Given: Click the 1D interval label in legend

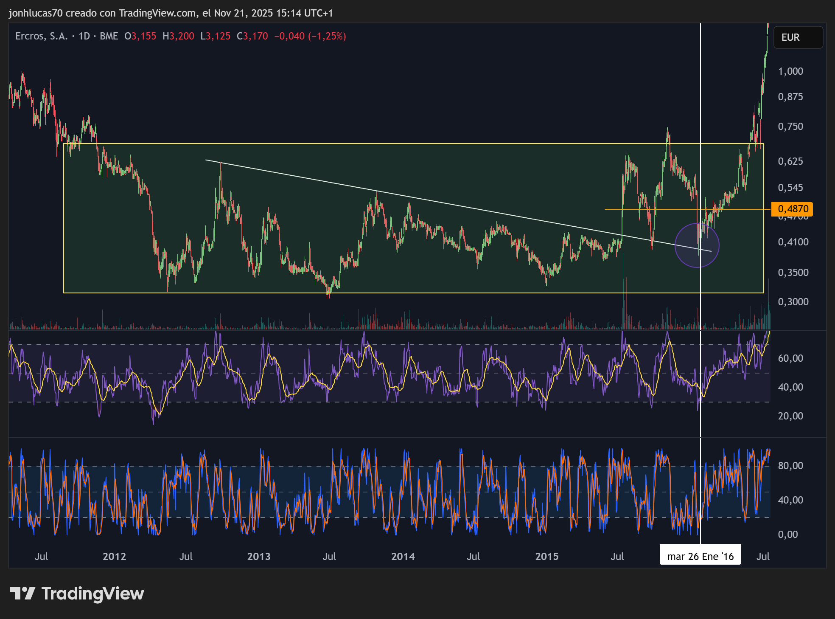Looking at the screenshot, I should 84,36.
